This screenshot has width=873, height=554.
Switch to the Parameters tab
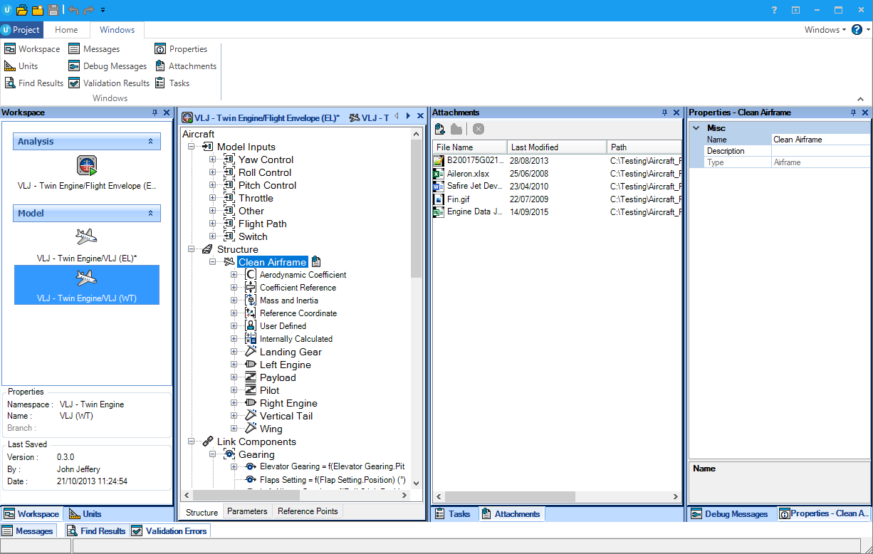coord(247,511)
